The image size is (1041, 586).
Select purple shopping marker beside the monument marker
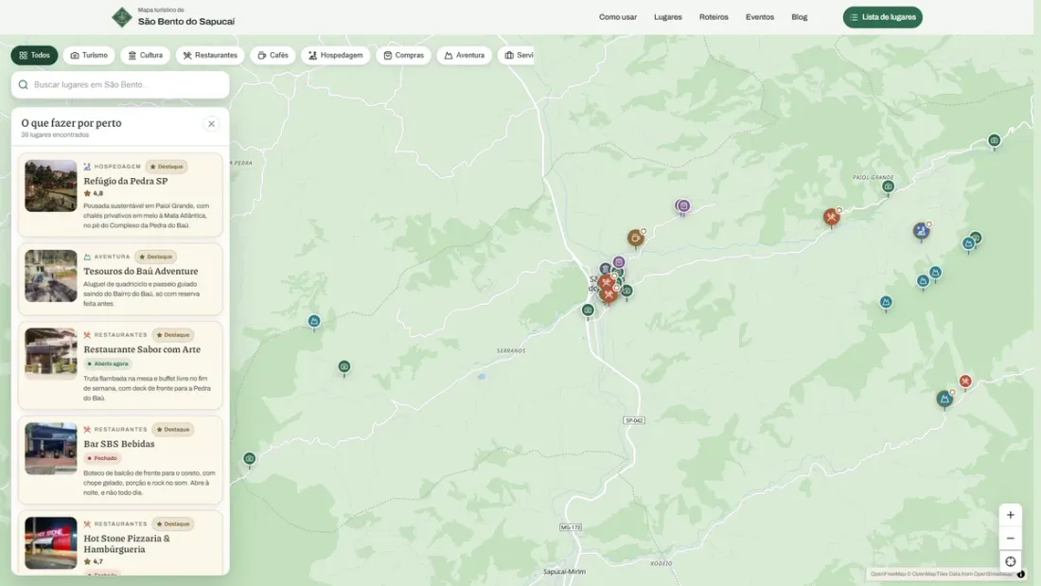coord(619,262)
